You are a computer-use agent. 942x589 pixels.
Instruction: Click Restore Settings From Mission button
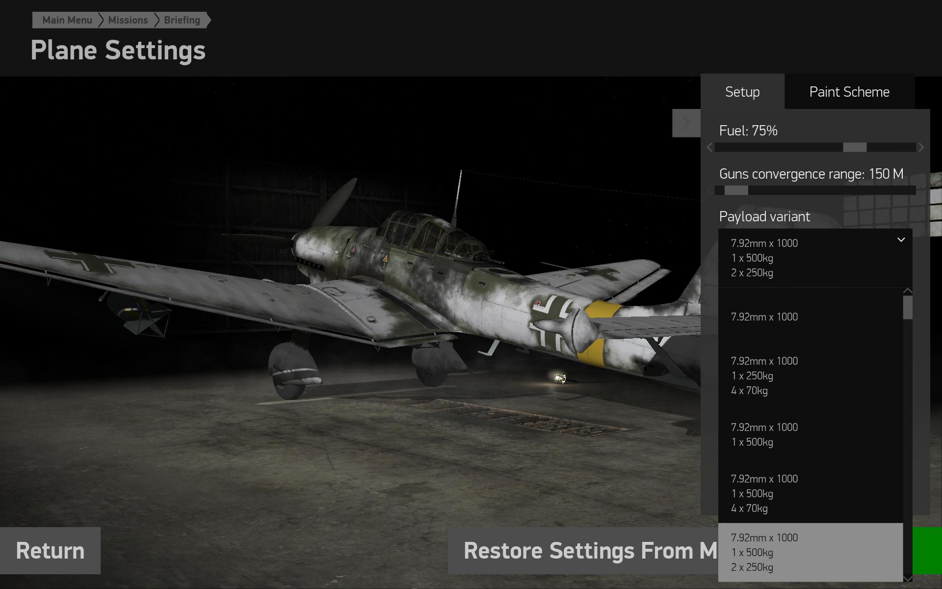coord(583,551)
